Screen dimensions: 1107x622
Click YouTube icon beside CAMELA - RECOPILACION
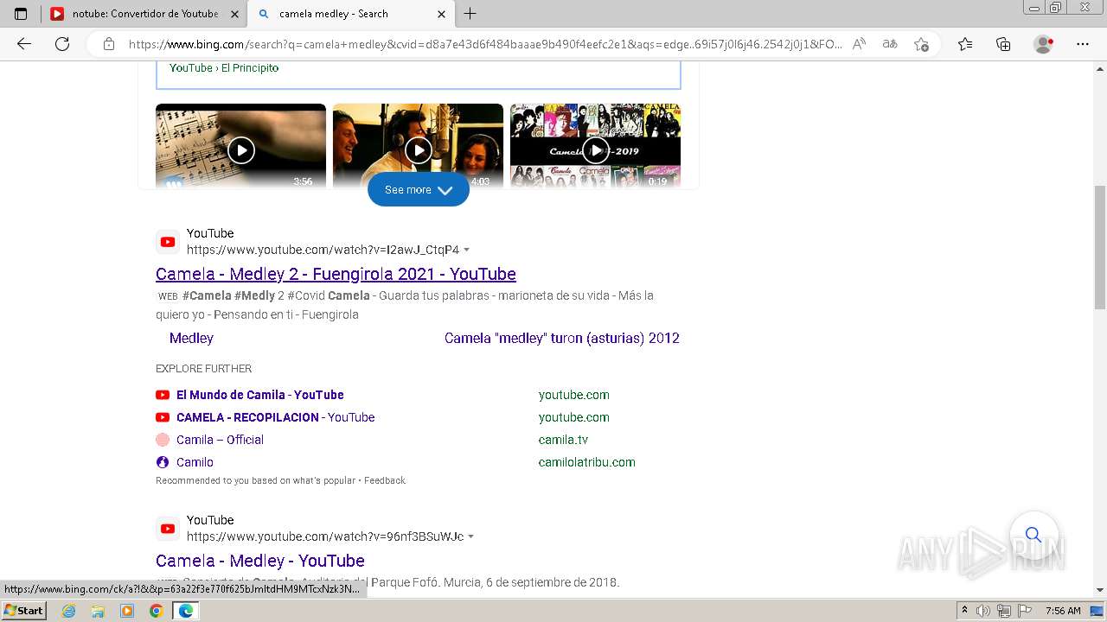click(x=163, y=417)
